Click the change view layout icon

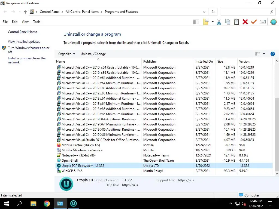pos(257,54)
